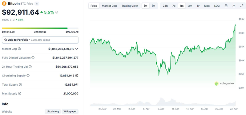
Task: Expand the Market Cap dropdown chevron
Action: point(77,49)
